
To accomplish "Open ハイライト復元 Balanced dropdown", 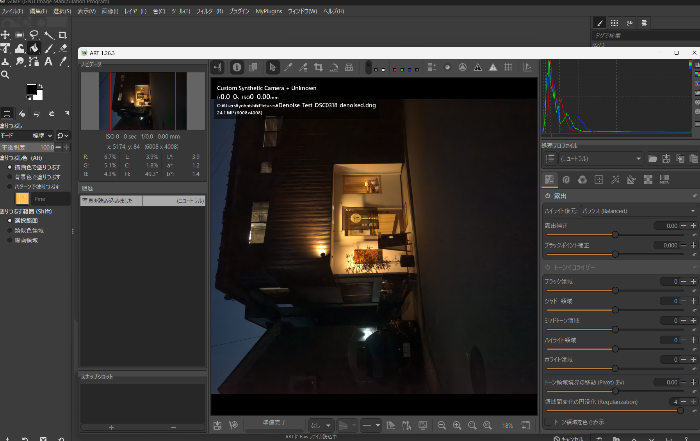I will [x=639, y=211].
